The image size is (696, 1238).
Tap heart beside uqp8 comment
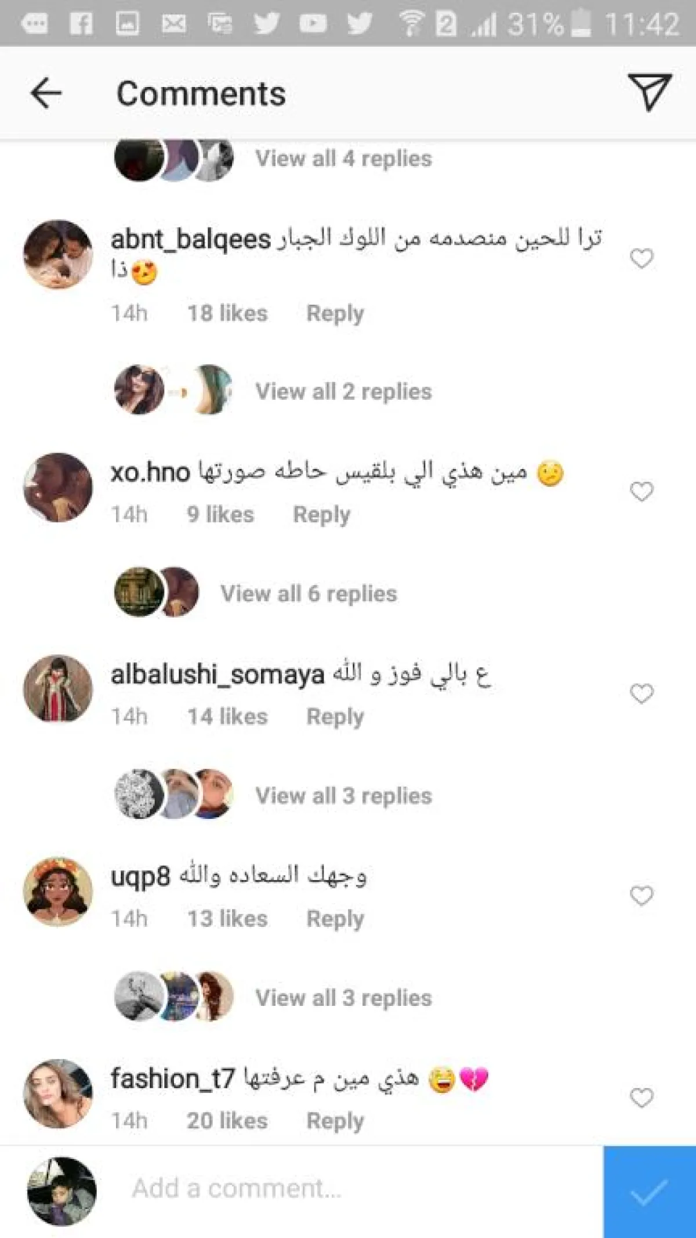(641, 896)
